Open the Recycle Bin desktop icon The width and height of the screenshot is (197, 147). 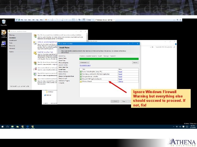point(4,23)
